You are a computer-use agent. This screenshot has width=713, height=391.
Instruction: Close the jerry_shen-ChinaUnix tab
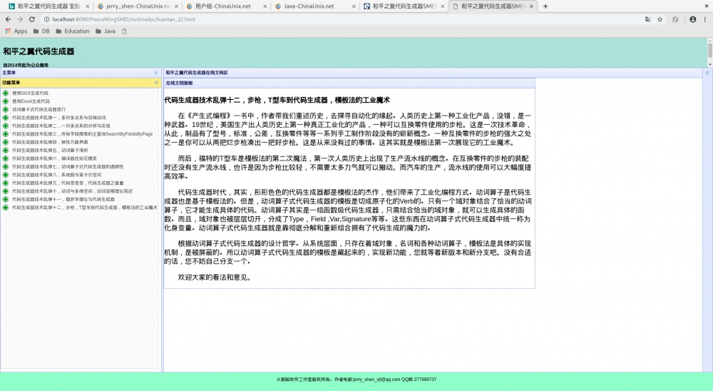177,6
